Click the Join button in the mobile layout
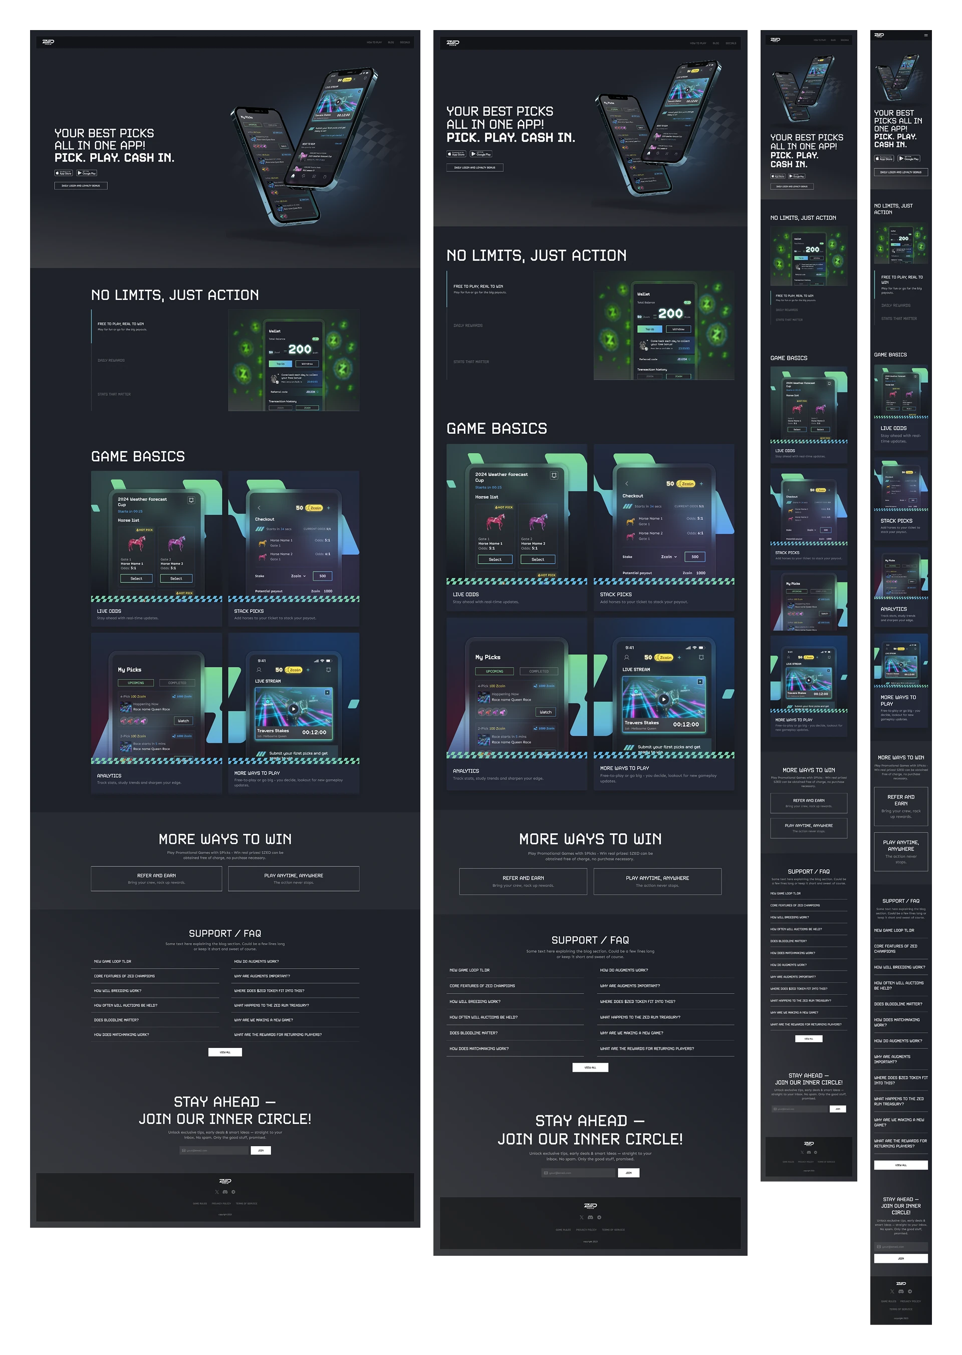This screenshot has height=1355, width=962. 900,1258
